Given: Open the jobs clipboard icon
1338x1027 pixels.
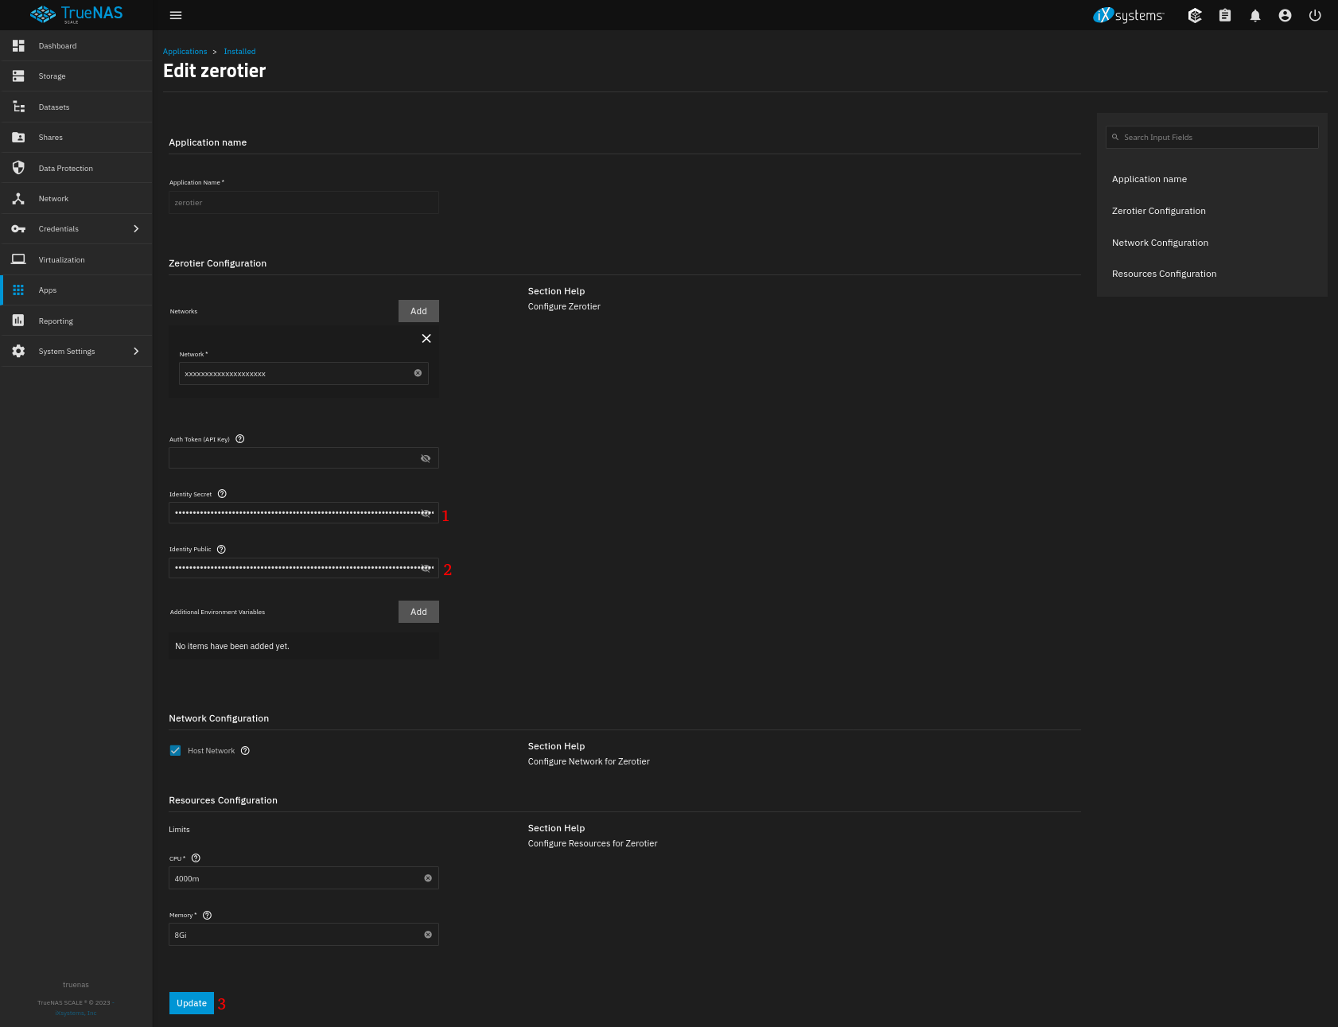Looking at the screenshot, I should 1224,16.
